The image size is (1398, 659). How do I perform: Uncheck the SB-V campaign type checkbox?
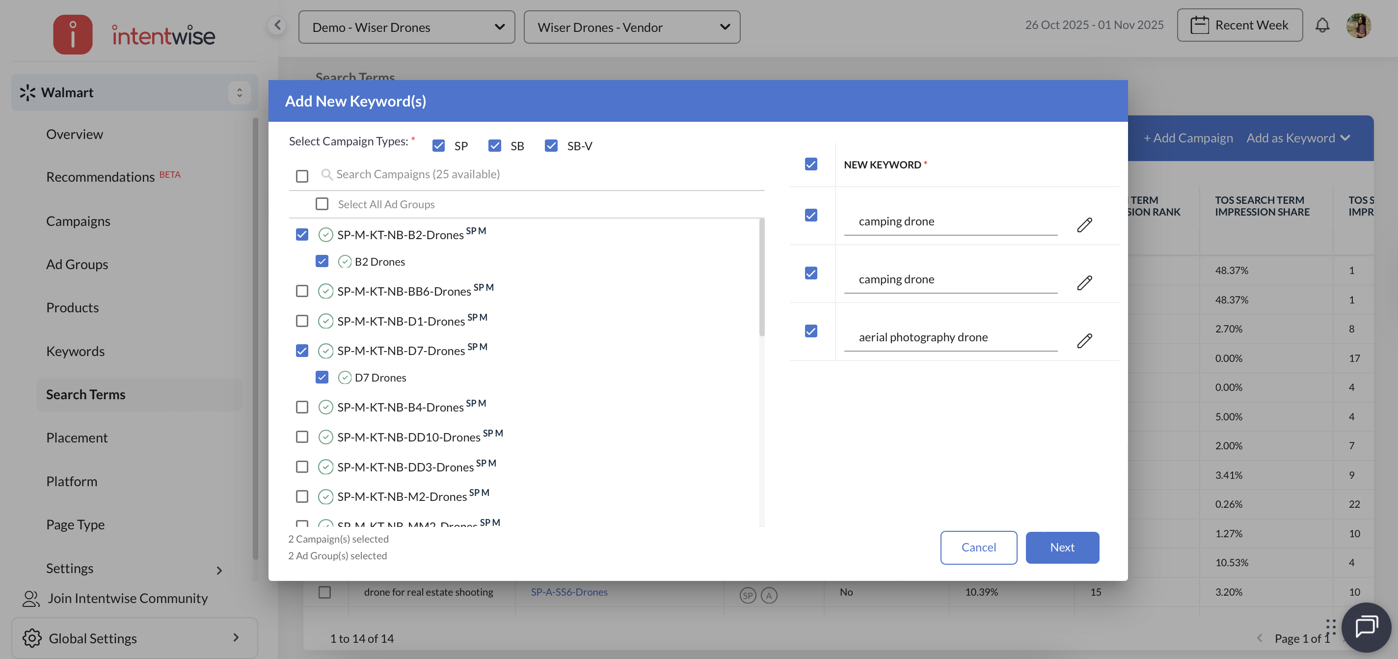[x=551, y=145]
